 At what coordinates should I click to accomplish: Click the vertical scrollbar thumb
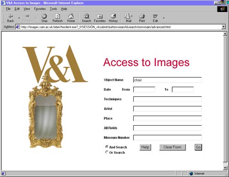(x=225, y=99)
